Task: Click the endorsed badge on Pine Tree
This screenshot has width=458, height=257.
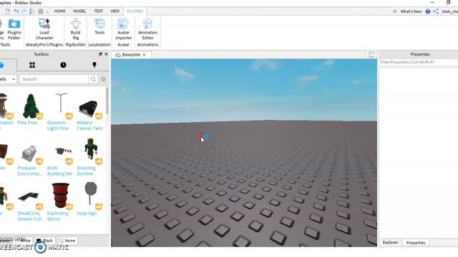Action: pos(39,116)
